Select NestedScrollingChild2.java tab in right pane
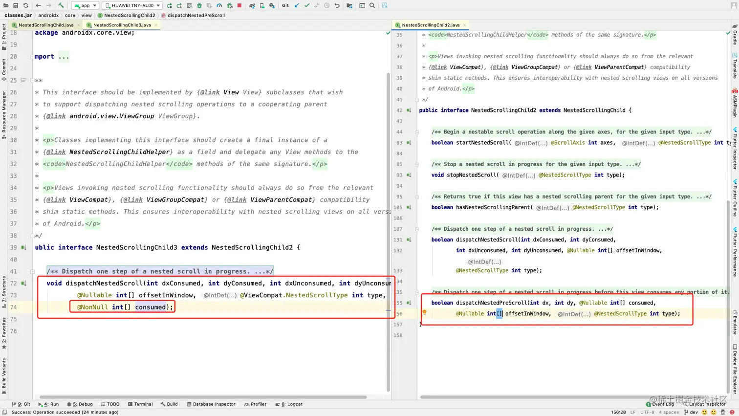The width and height of the screenshot is (739, 416). tap(431, 25)
